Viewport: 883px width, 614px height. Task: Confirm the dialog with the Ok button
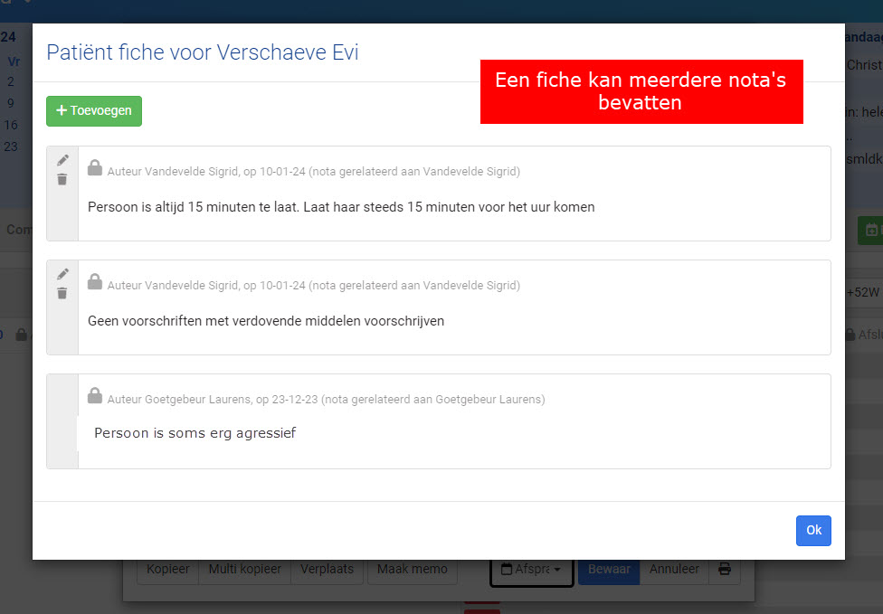coord(813,531)
